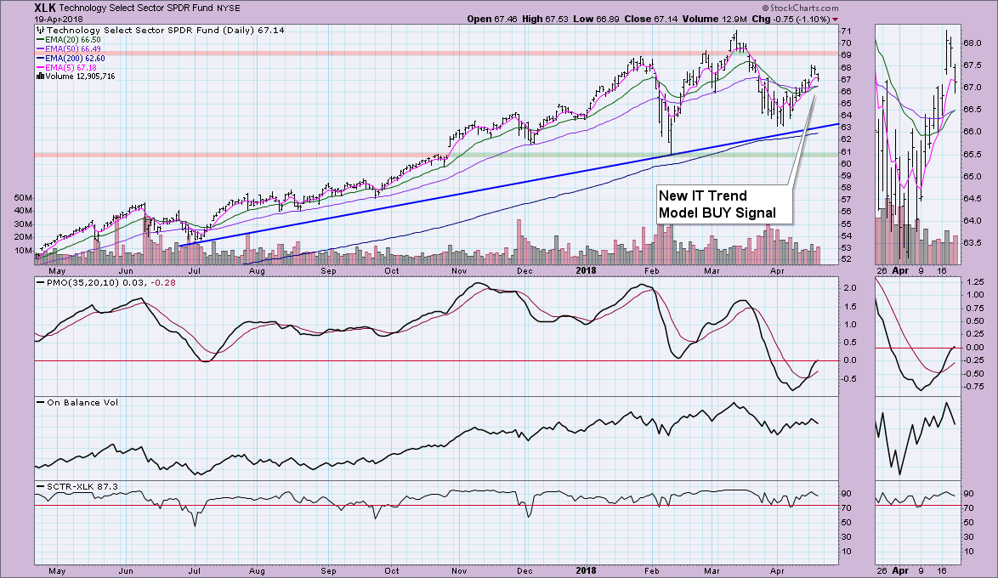Click the magenta EMA(5) line marker in legend
The height and width of the screenshot is (578, 998).
pos(40,67)
